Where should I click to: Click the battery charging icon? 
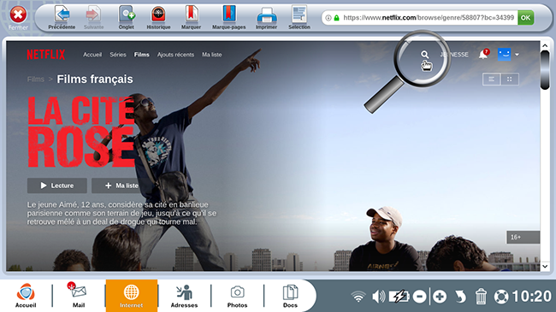tap(399, 297)
